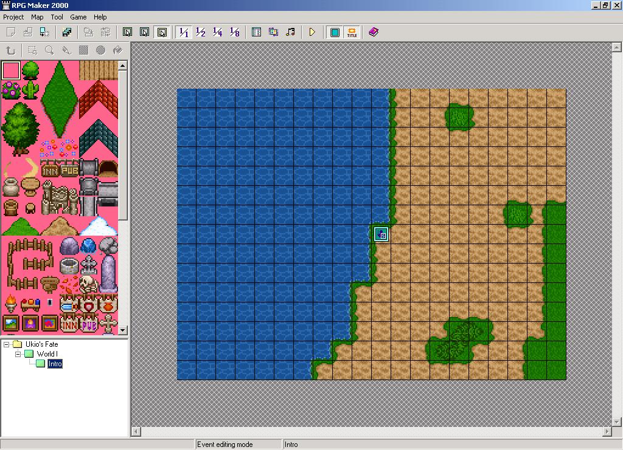Screen dimensions: 623x450
Task: Collapse the Ukio's Fate project tree
Action: pyautogui.click(x=7, y=344)
